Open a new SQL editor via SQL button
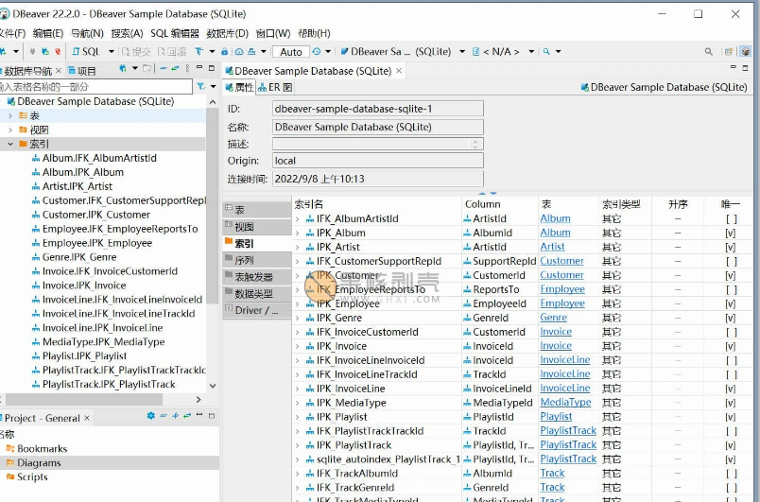 click(86, 51)
